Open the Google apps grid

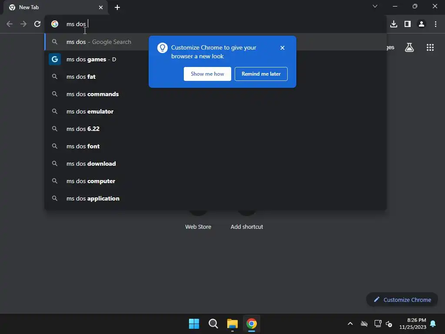430,47
